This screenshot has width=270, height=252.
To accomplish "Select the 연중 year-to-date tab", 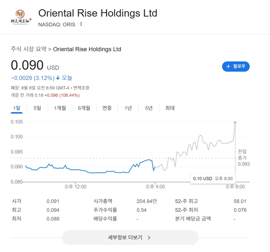I will coord(107,108).
